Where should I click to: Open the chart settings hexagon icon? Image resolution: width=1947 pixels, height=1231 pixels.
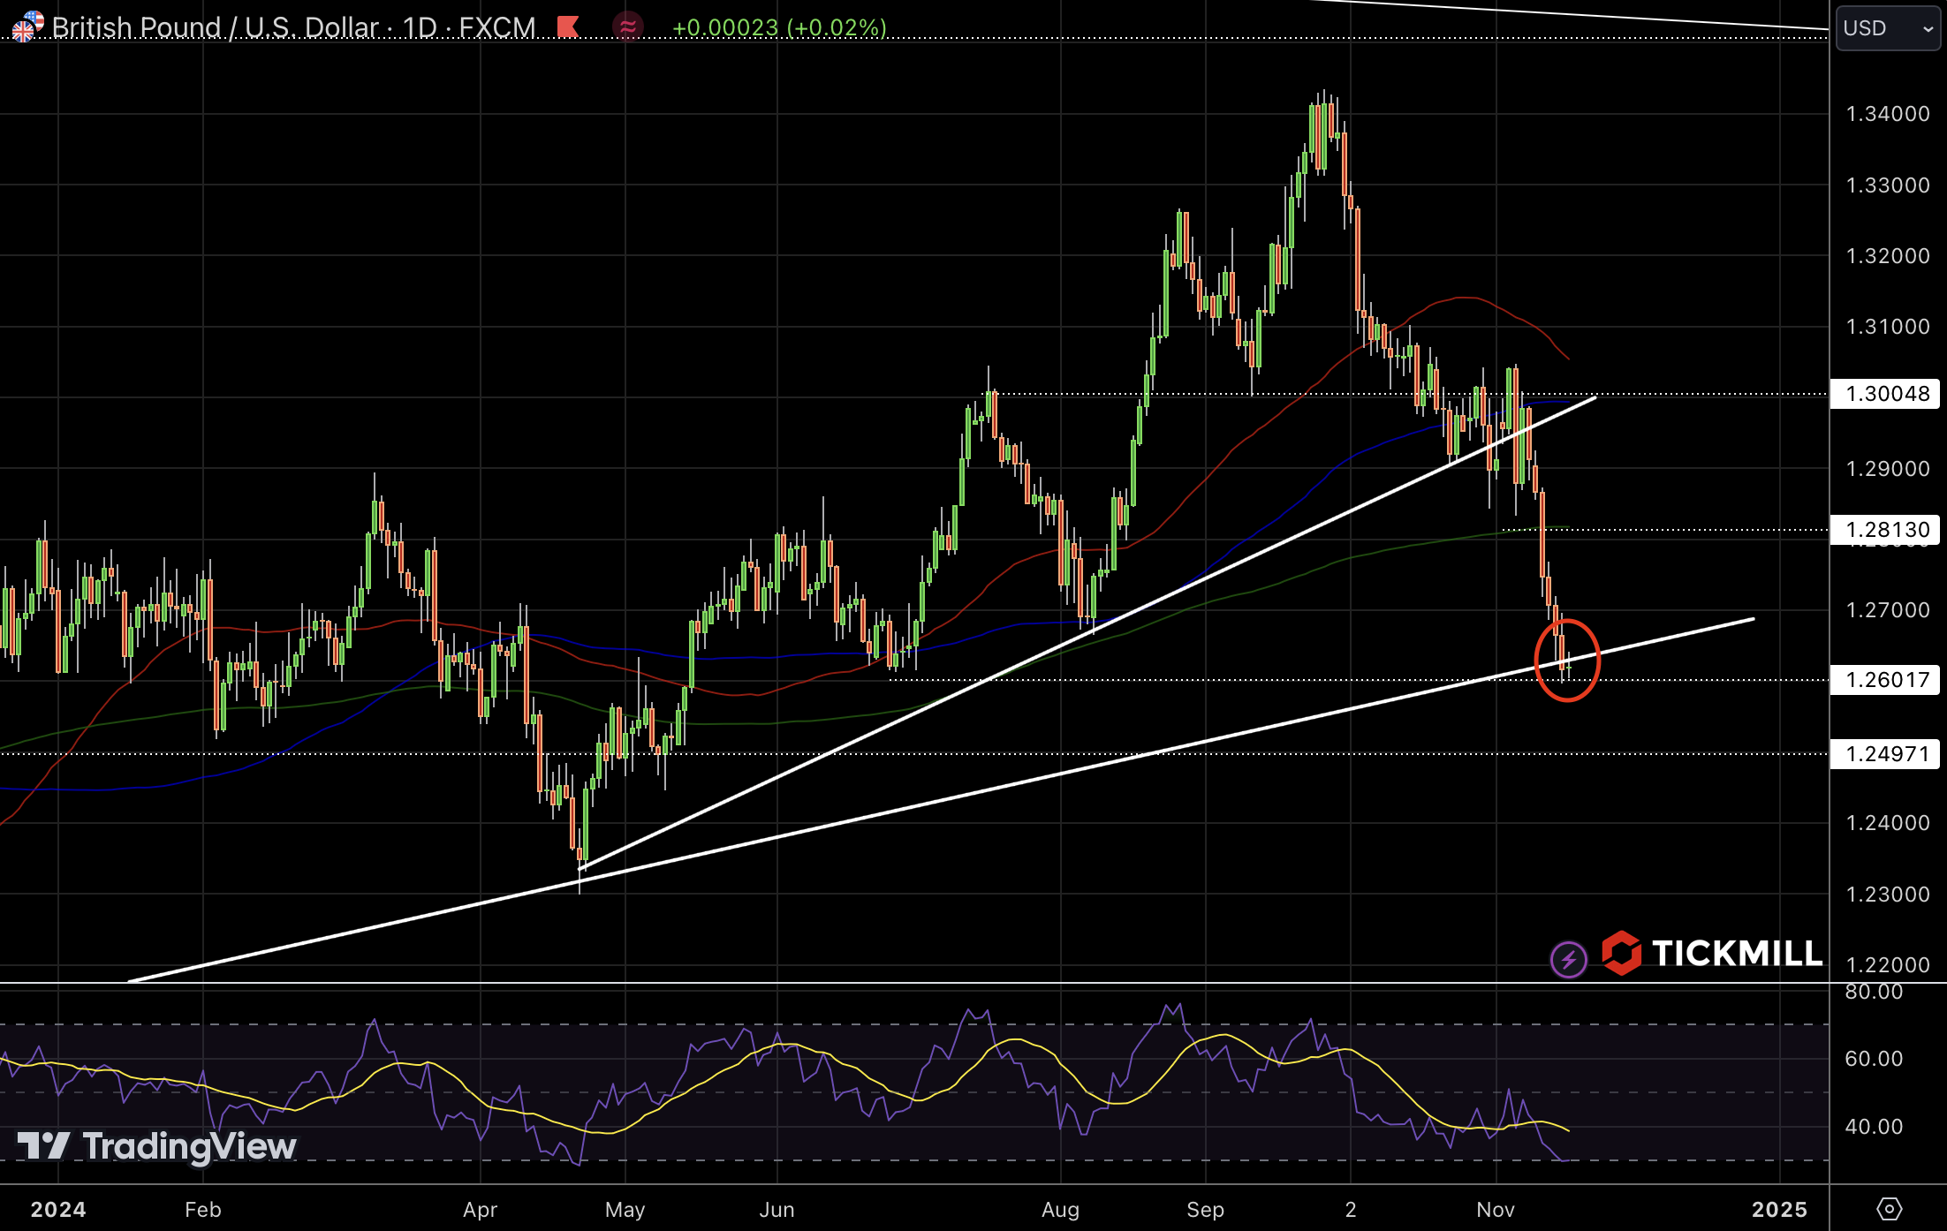pos(1889,1209)
